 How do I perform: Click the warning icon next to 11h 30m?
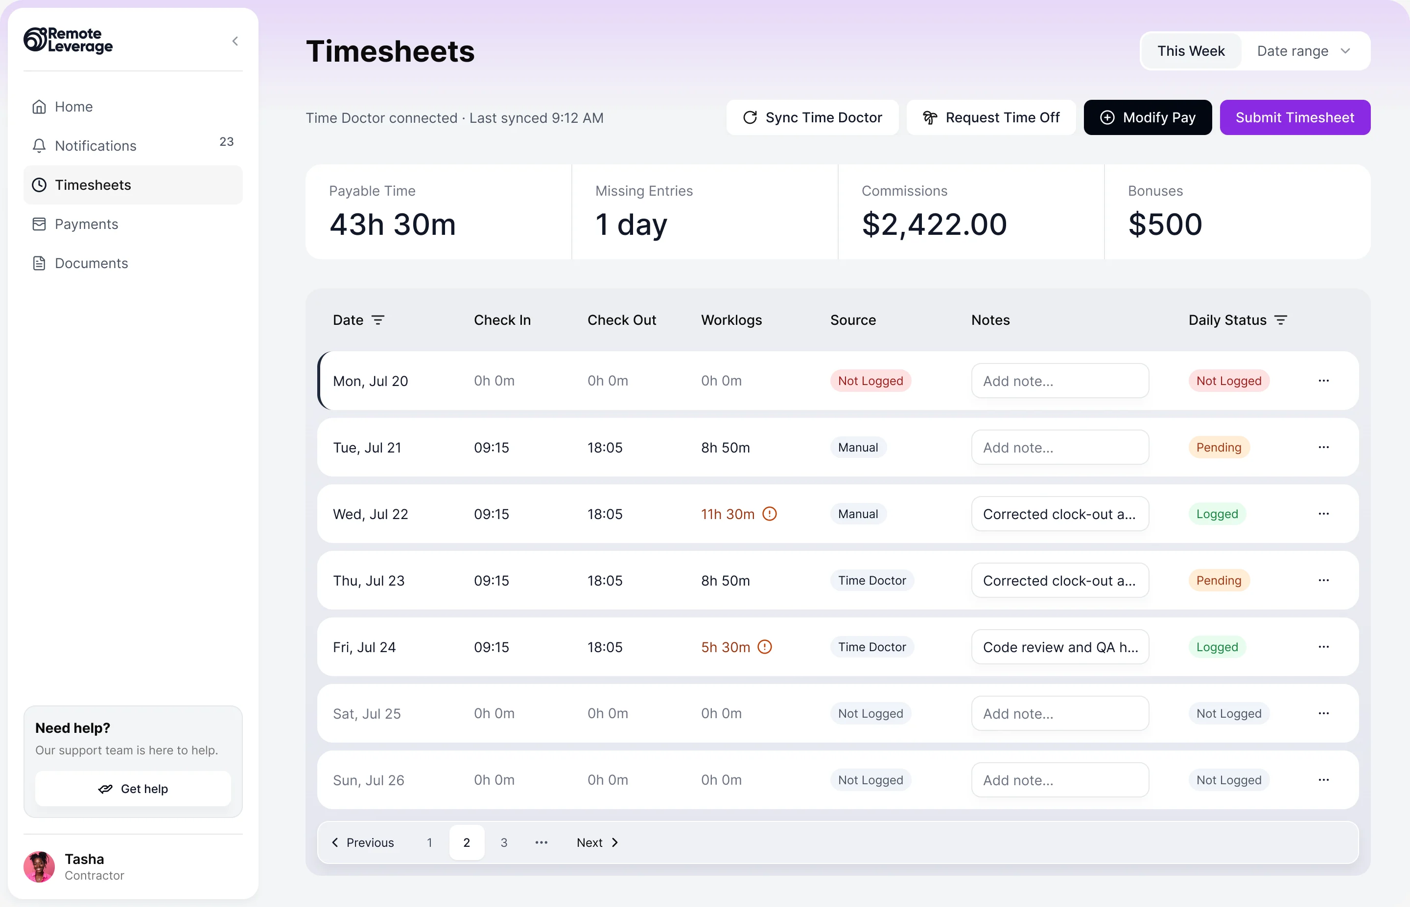point(770,514)
